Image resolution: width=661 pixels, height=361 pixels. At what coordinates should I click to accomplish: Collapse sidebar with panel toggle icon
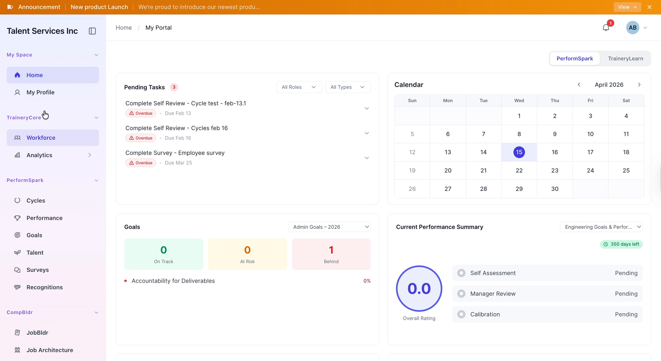point(92,31)
